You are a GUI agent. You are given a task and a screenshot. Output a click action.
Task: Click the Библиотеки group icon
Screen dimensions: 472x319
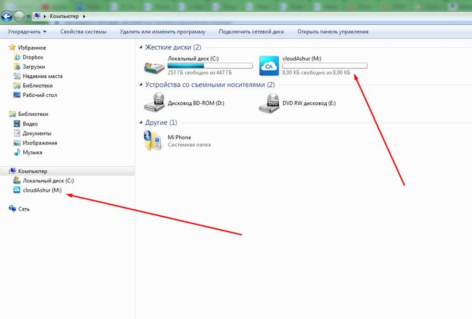tap(12, 114)
